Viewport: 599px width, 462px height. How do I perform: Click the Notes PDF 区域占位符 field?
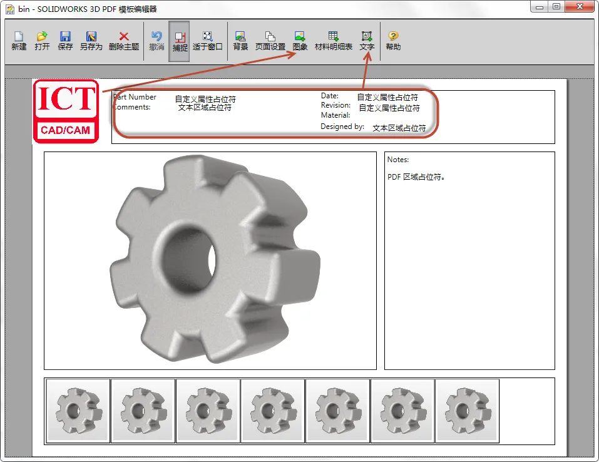pos(416,177)
